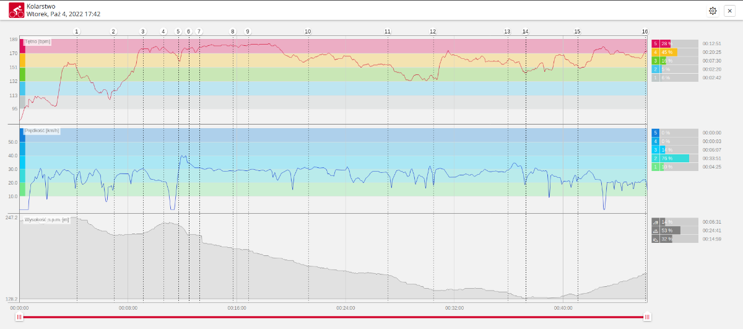Close the cycling analysis panel
The image size is (743, 329).
tap(729, 11)
